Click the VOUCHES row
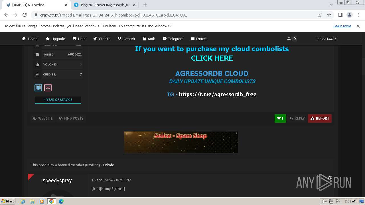 click(58, 64)
